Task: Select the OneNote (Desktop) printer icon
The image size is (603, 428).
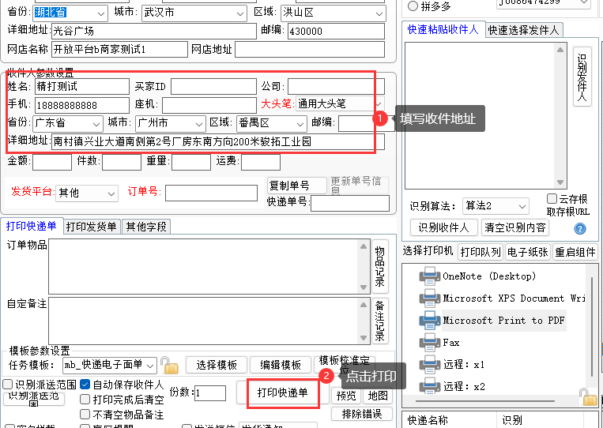Action: coord(430,276)
